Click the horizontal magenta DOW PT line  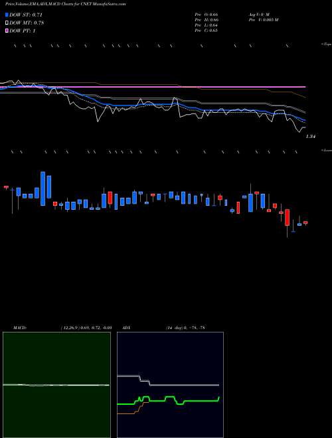153,87
